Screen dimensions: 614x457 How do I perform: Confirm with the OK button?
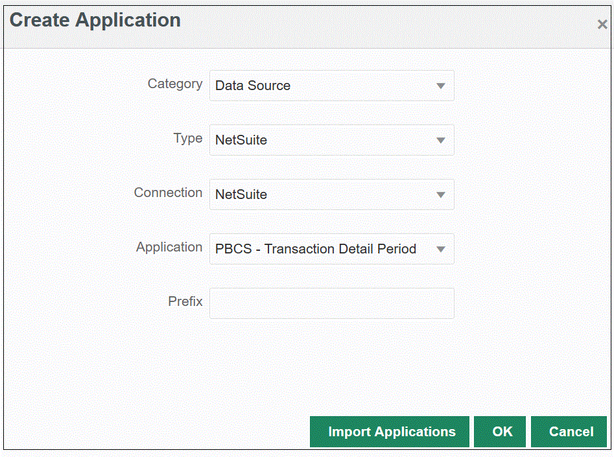pyautogui.click(x=502, y=432)
